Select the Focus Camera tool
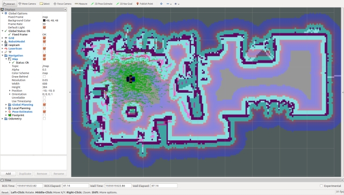 (x=62, y=4)
